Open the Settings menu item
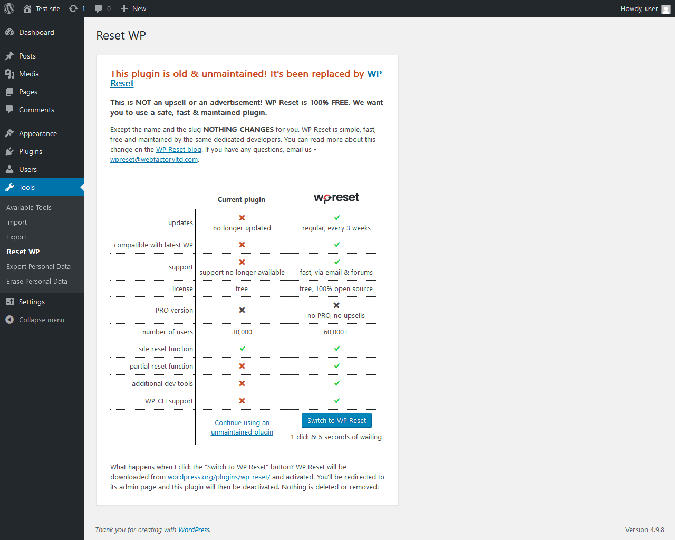The image size is (675, 540). point(42,302)
